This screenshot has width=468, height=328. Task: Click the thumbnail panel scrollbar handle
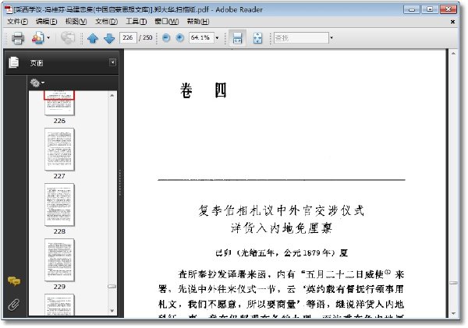tap(112, 286)
